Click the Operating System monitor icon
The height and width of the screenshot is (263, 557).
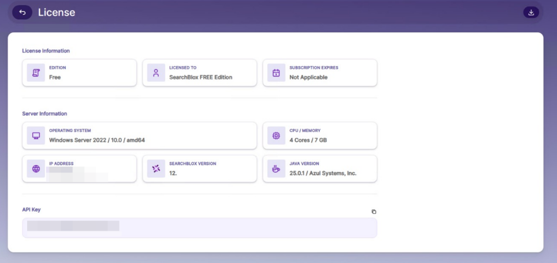36,136
